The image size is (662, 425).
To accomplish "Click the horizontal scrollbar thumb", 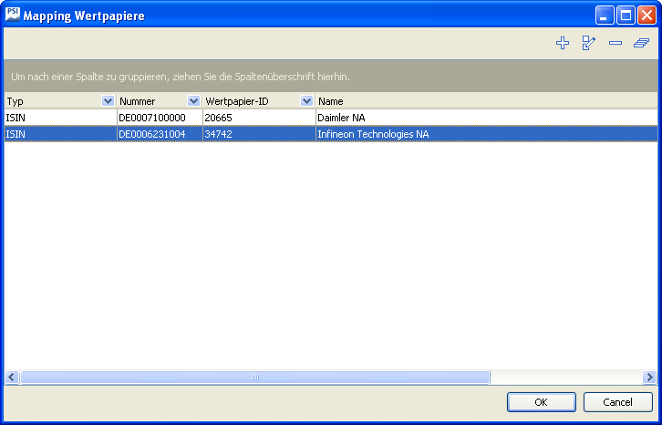I will click(255, 377).
